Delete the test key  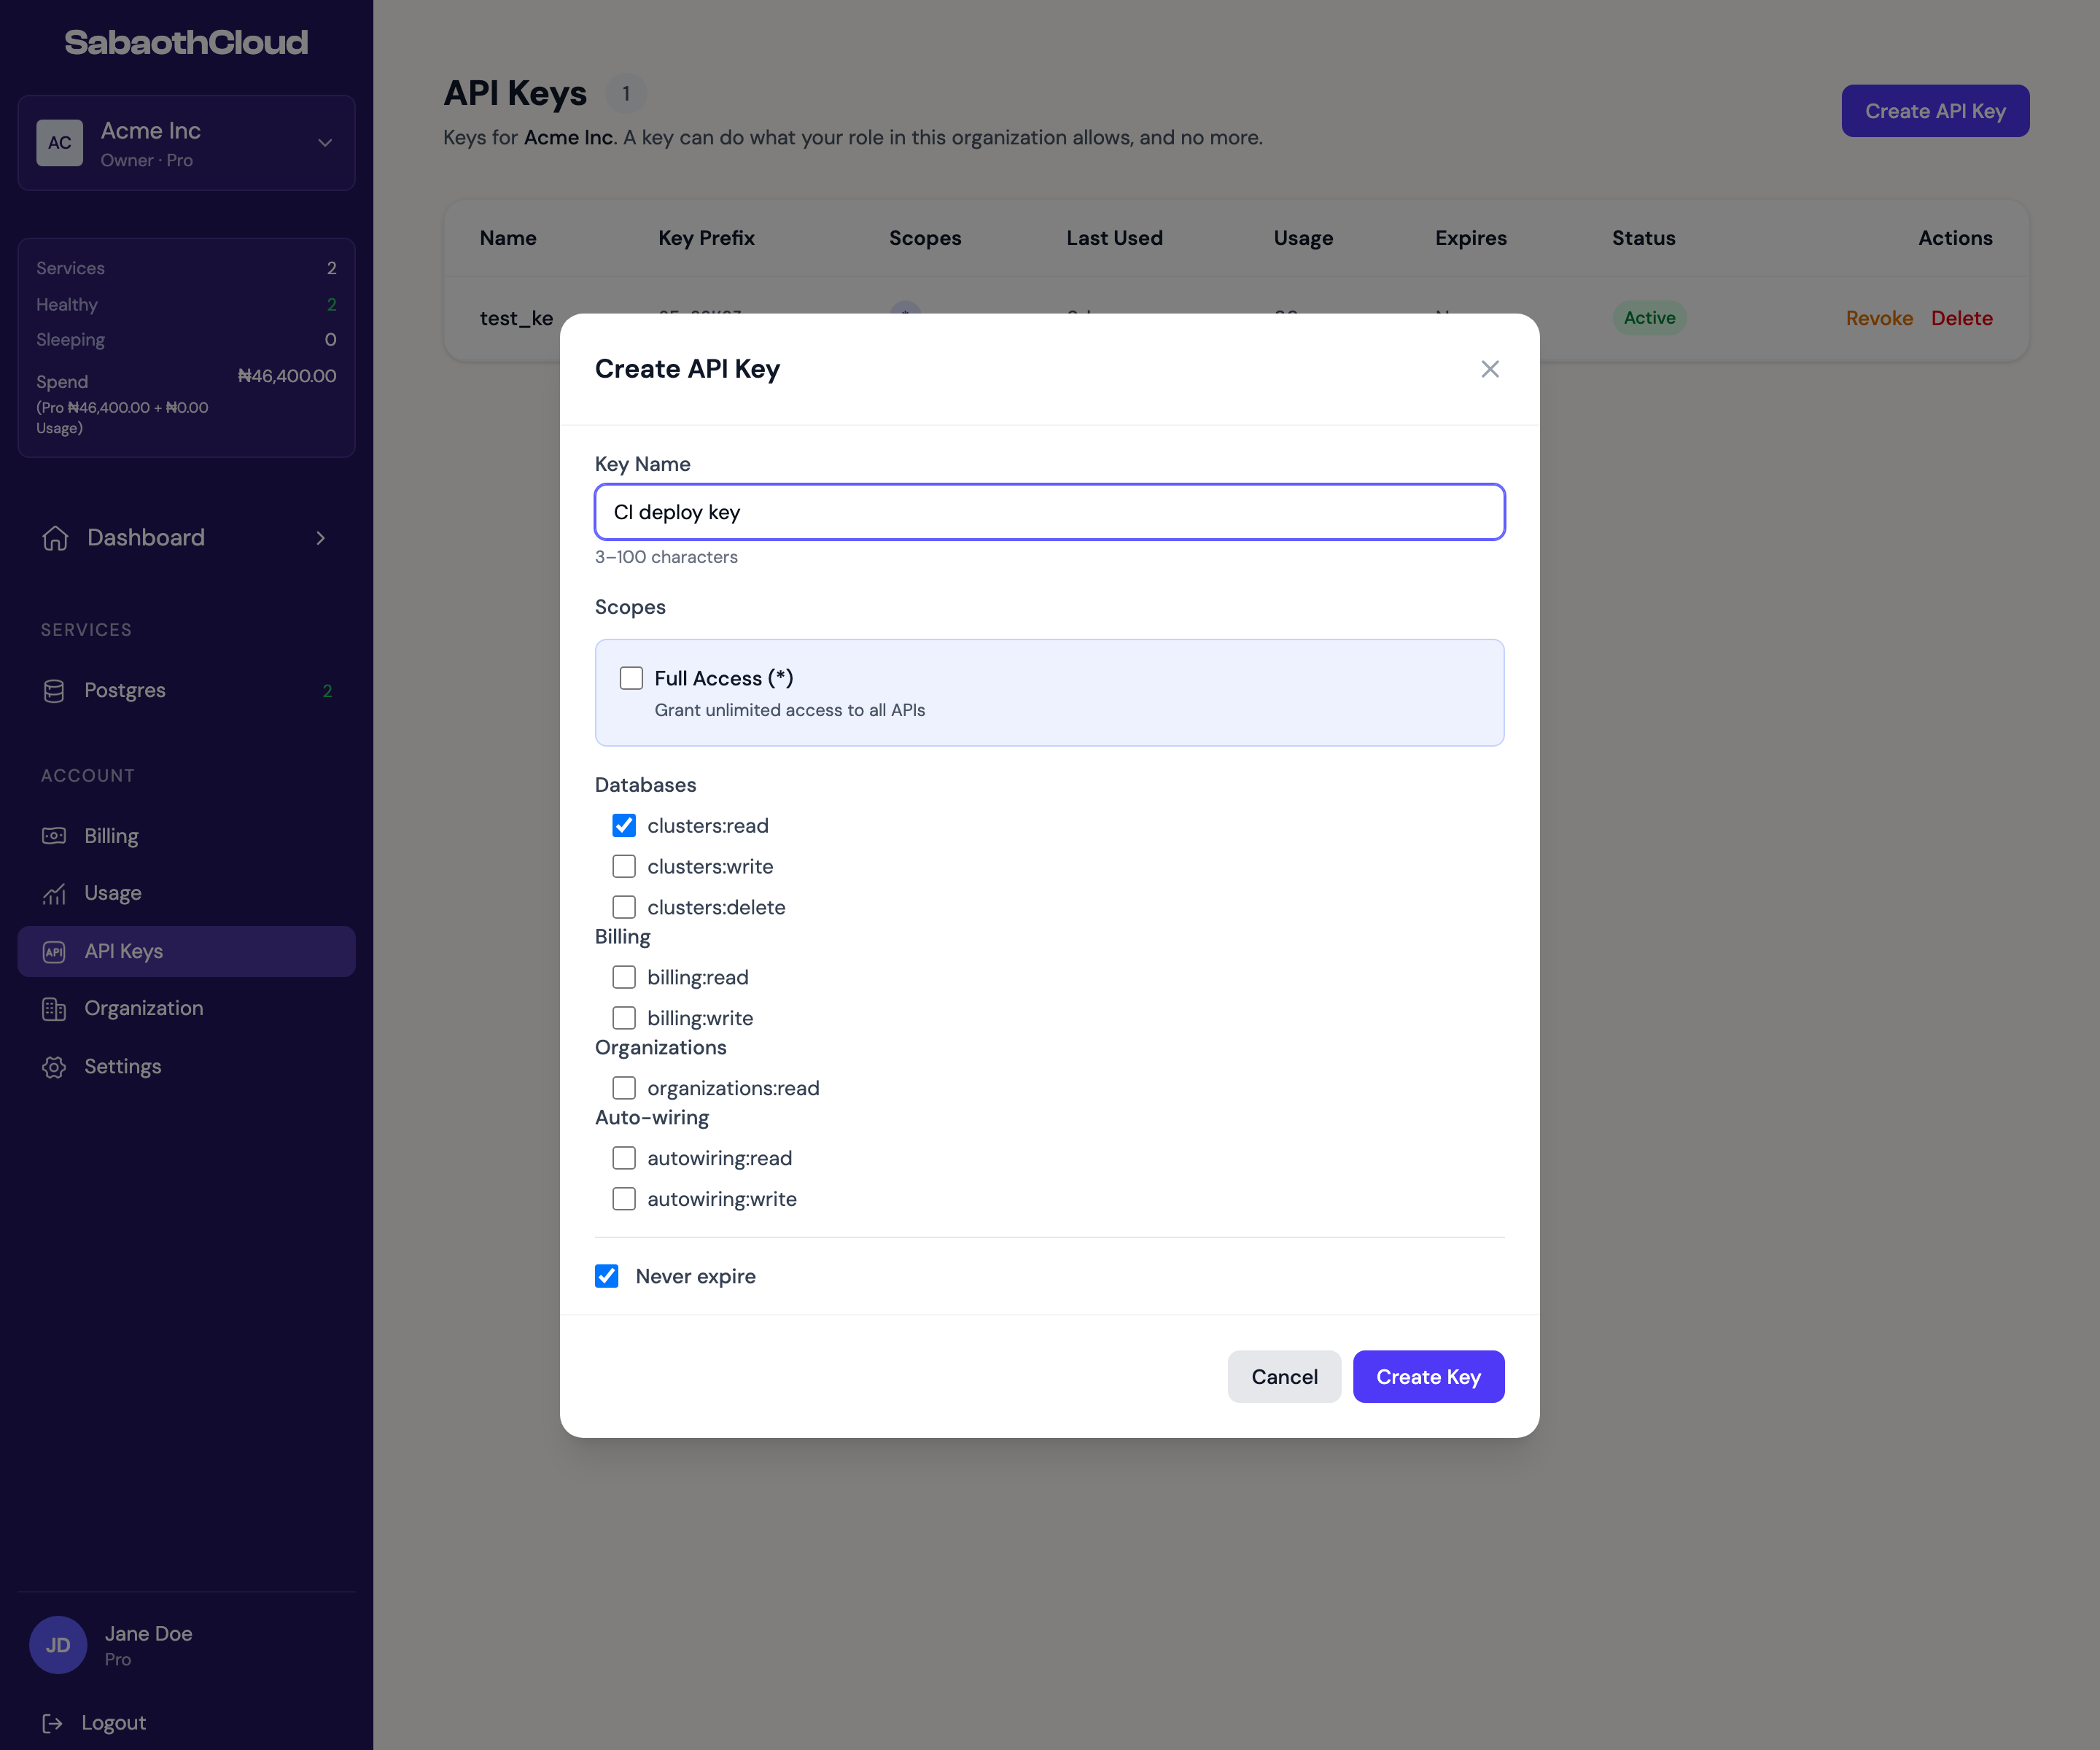(x=1961, y=318)
